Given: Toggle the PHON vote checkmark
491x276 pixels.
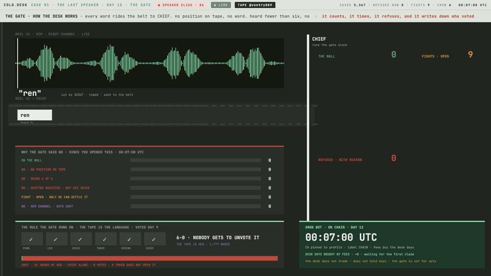Looking at the screenshot, I should [32, 239].
